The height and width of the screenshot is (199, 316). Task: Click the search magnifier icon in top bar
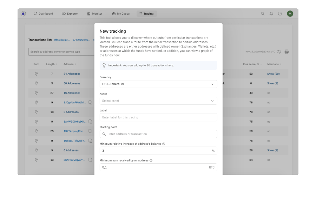point(263,14)
